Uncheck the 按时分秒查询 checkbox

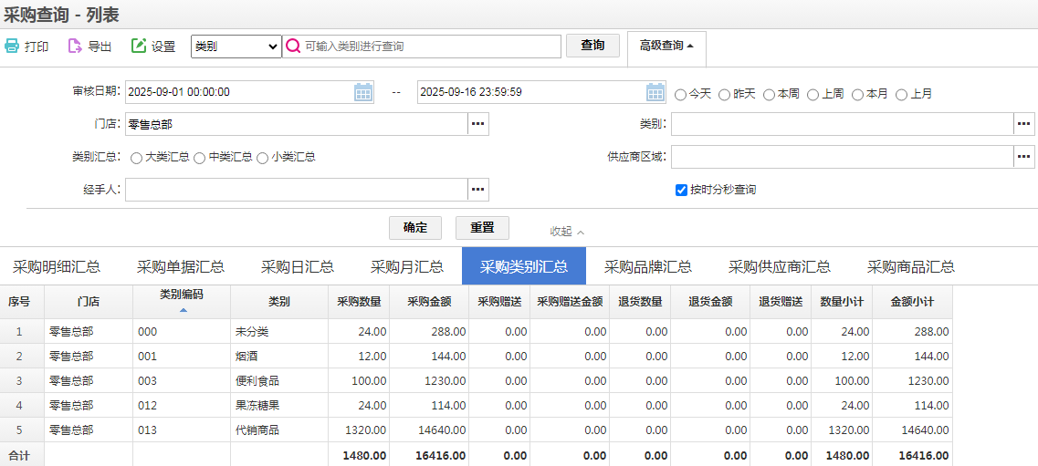(681, 190)
